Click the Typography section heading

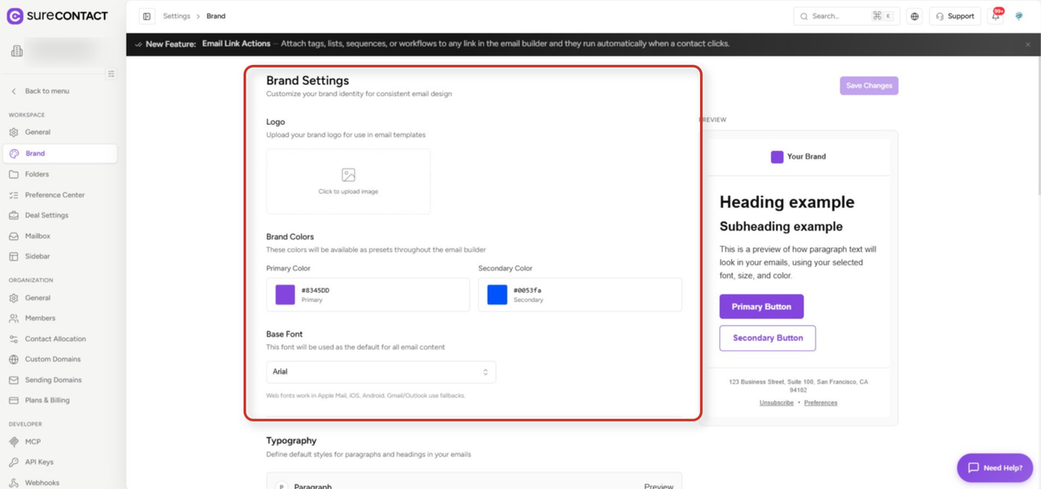click(291, 440)
